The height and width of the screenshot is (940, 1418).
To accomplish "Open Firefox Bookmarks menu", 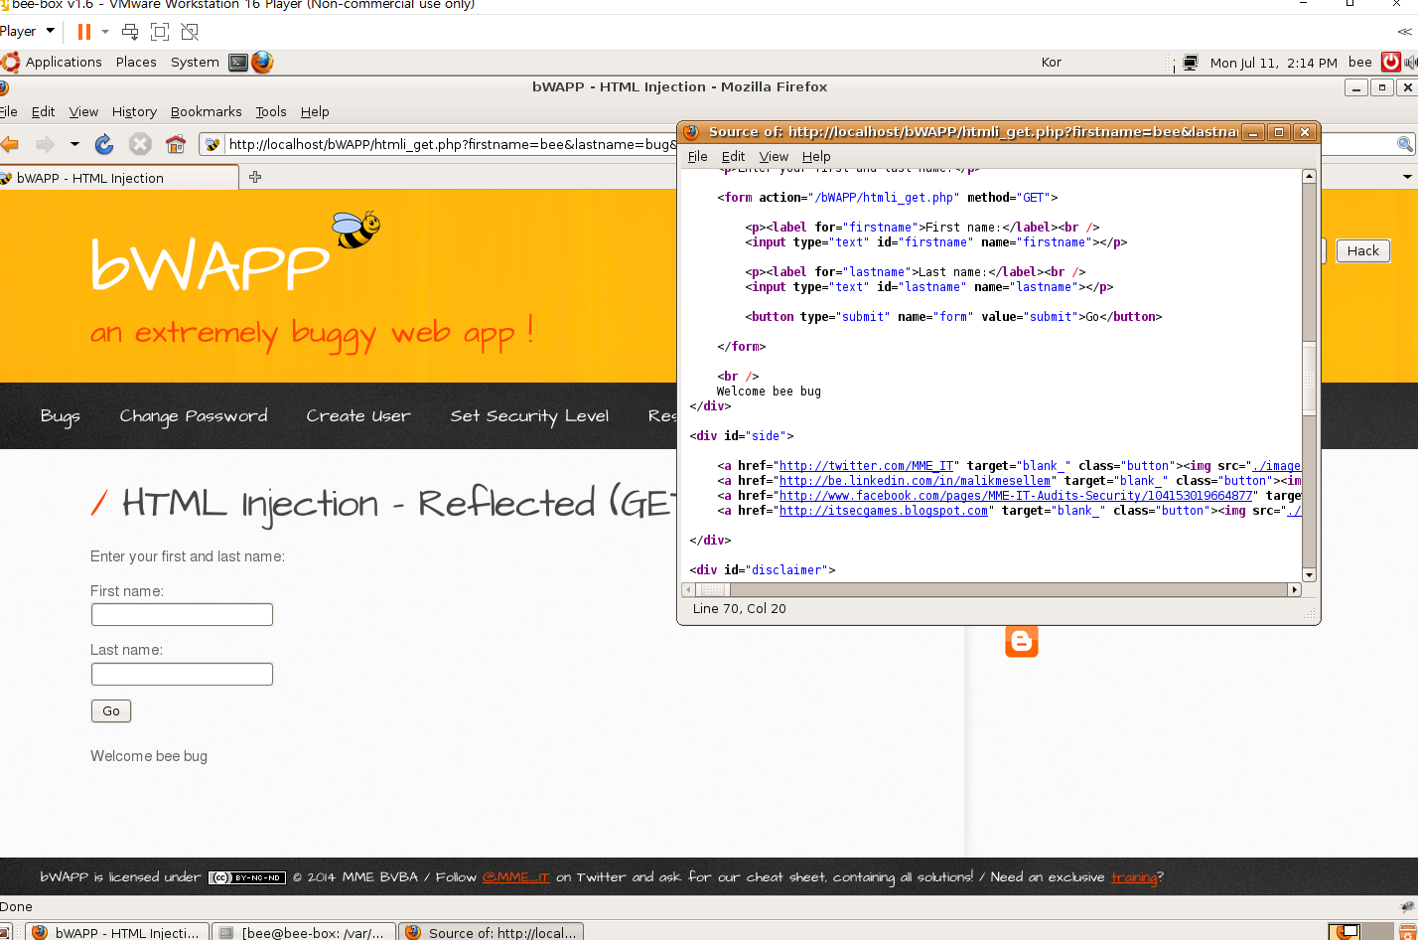I will pos(207,111).
